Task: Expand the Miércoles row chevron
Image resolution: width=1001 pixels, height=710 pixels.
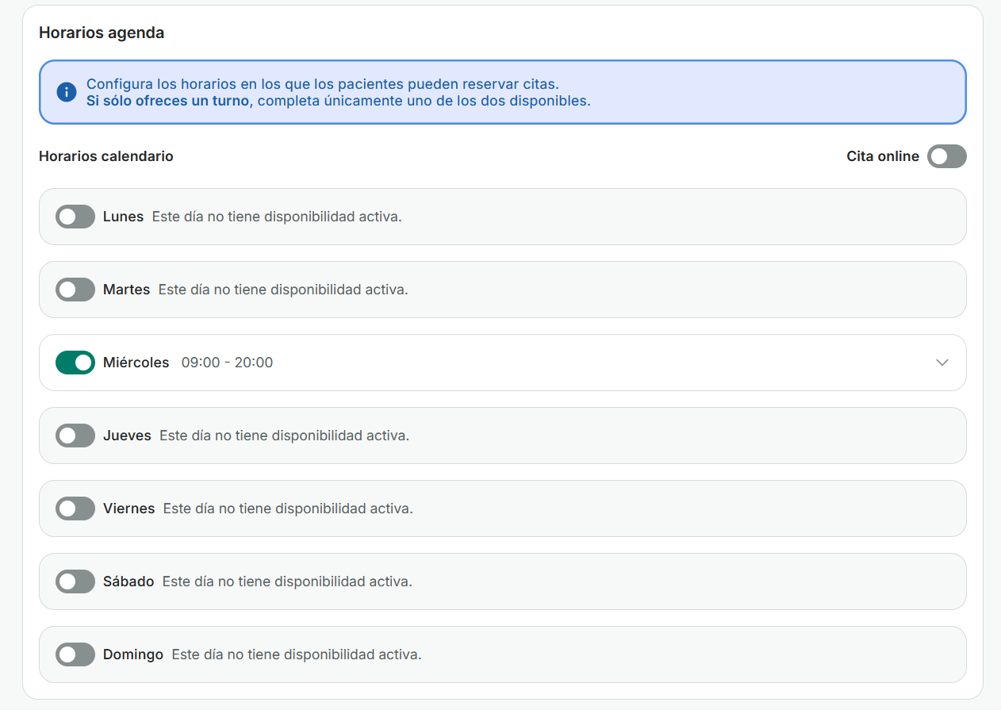Action: pyautogui.click(x=942, y=363)
